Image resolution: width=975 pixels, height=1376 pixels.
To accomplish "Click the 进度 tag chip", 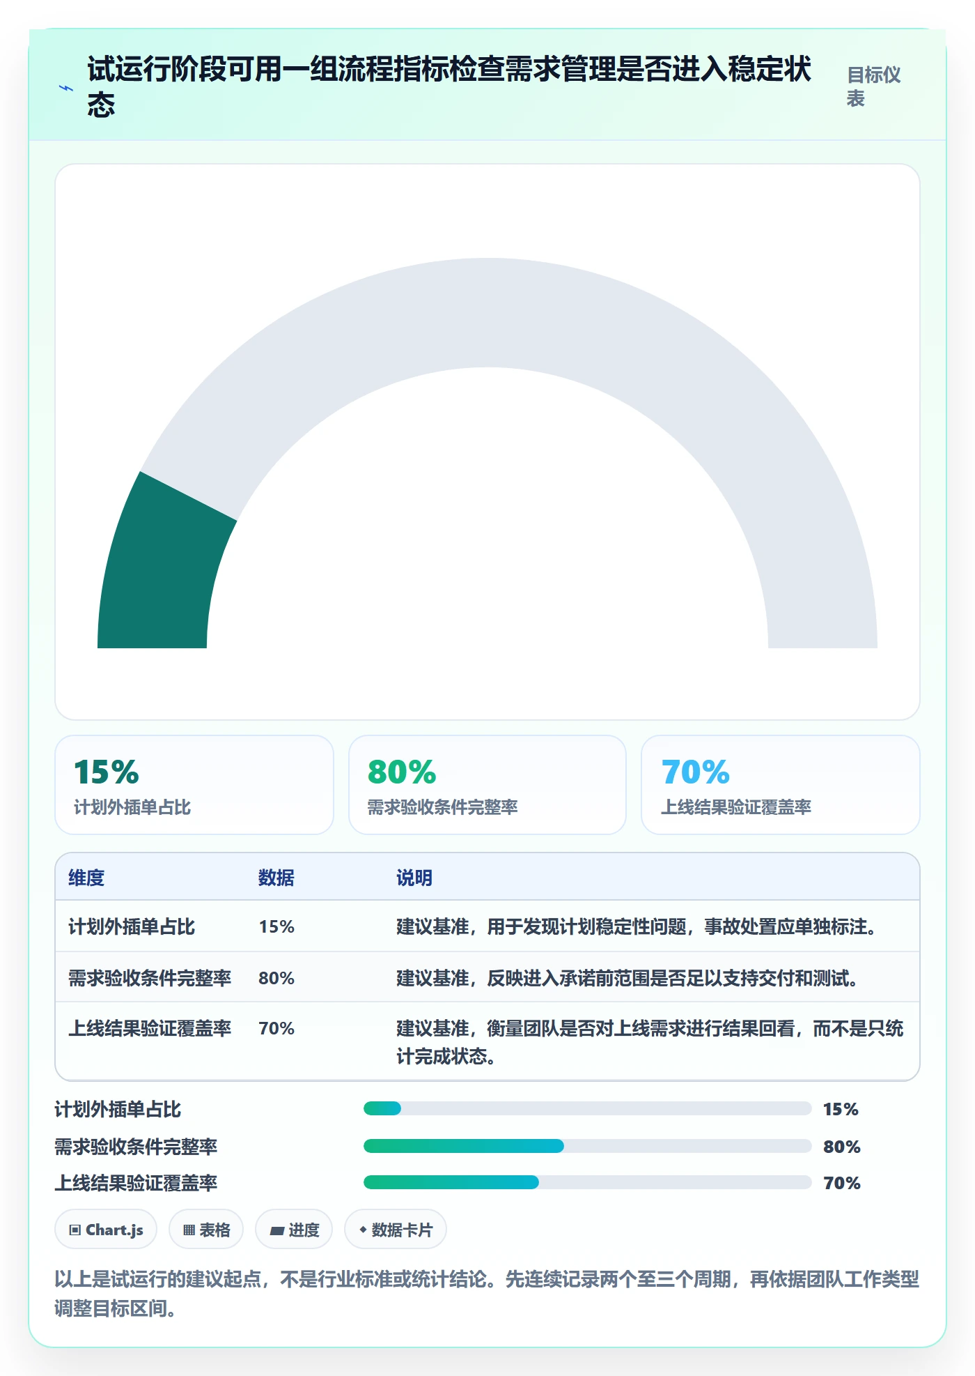I will coord(294,1230).
